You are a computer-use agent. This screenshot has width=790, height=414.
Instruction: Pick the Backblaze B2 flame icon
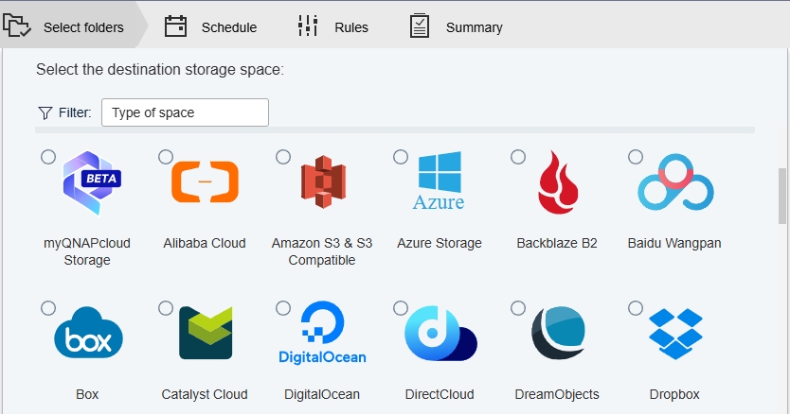pos(558,182)
